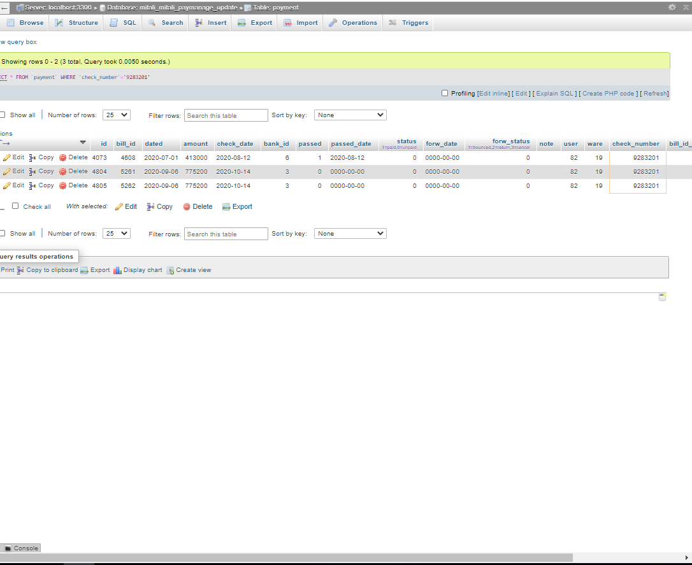Image resolution: width=692 pixels, height=565 pixels.
Task: Switch to the Structure tab
Action: (76, 22)
